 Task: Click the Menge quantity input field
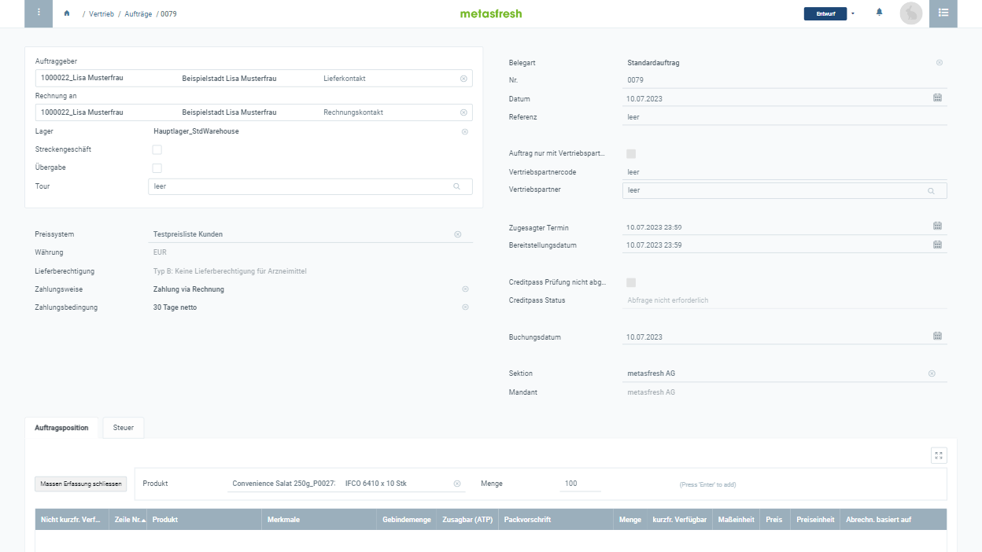point(581,484)
